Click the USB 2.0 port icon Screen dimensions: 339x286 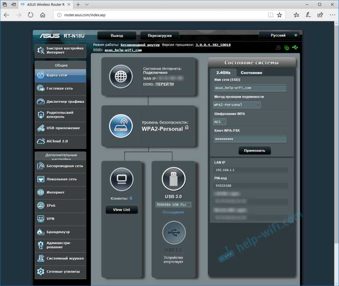click(174, 233)
